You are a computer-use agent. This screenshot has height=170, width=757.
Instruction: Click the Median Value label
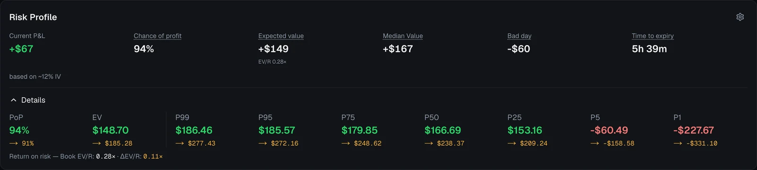(403, 36)
